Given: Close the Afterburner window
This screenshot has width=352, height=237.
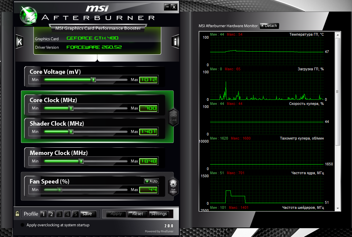Looking at the screenshot, I should (x=174, y=7).
